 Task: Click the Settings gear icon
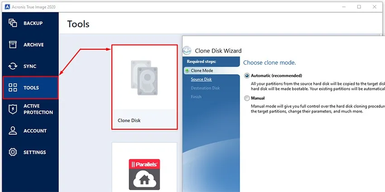click(13, 152)
